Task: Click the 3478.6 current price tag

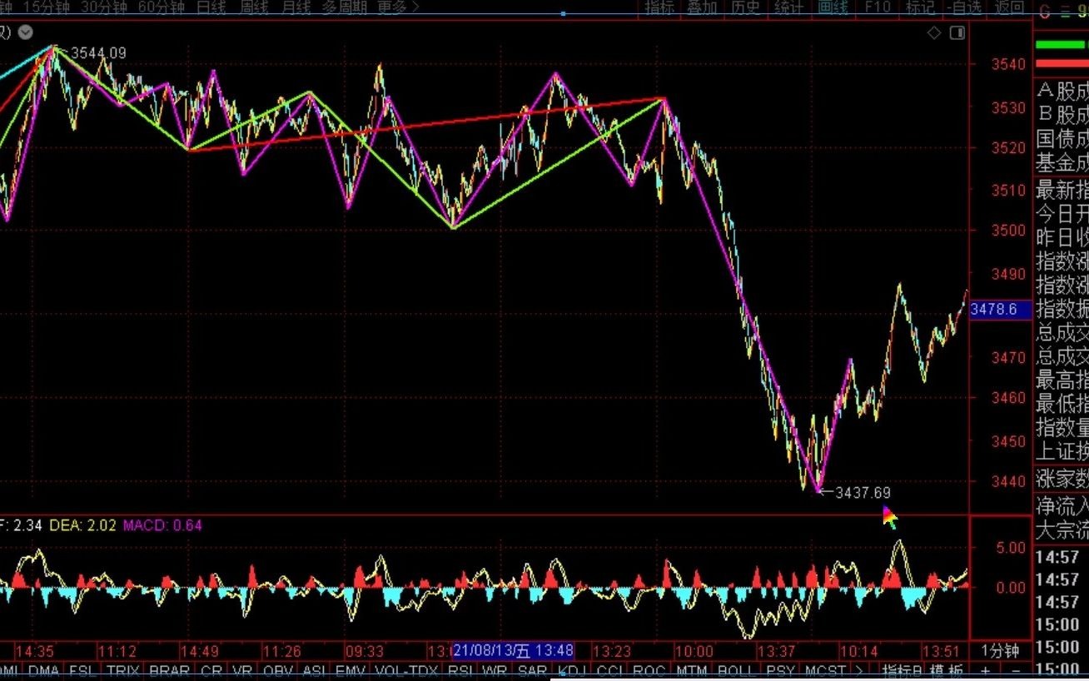Action: [x=1001, y=310]
